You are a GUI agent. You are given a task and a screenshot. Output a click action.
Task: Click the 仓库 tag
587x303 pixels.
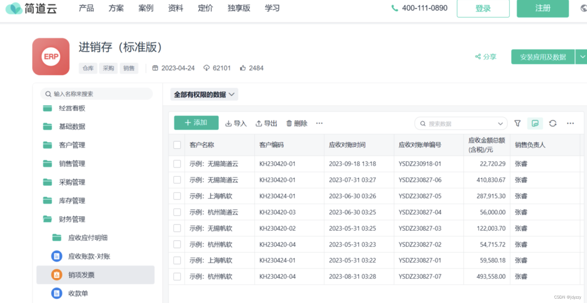coord(88,68)
